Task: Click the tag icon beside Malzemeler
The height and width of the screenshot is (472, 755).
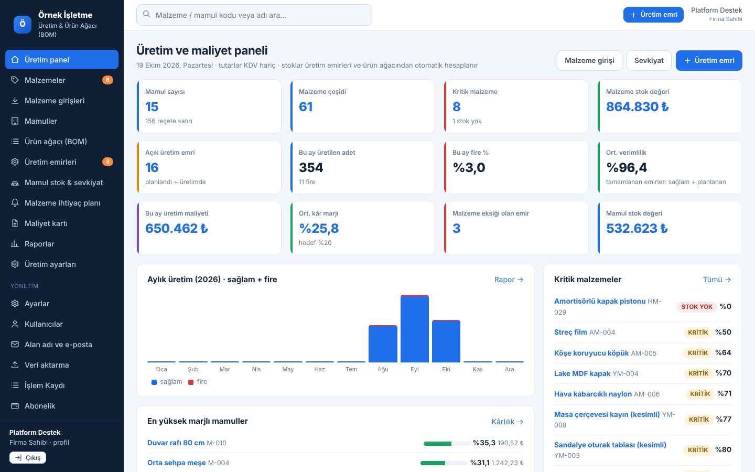Action: pyautogui.click(x=15, y=80)
